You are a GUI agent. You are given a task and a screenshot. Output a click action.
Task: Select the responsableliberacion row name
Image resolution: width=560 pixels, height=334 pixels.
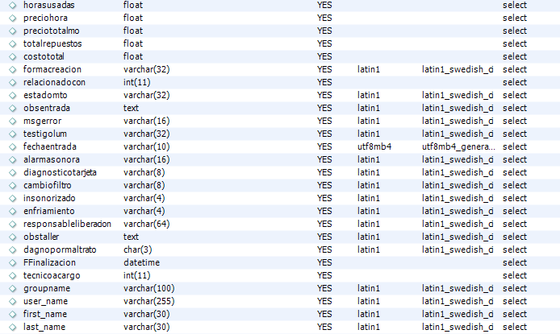[x=67, y=224]
